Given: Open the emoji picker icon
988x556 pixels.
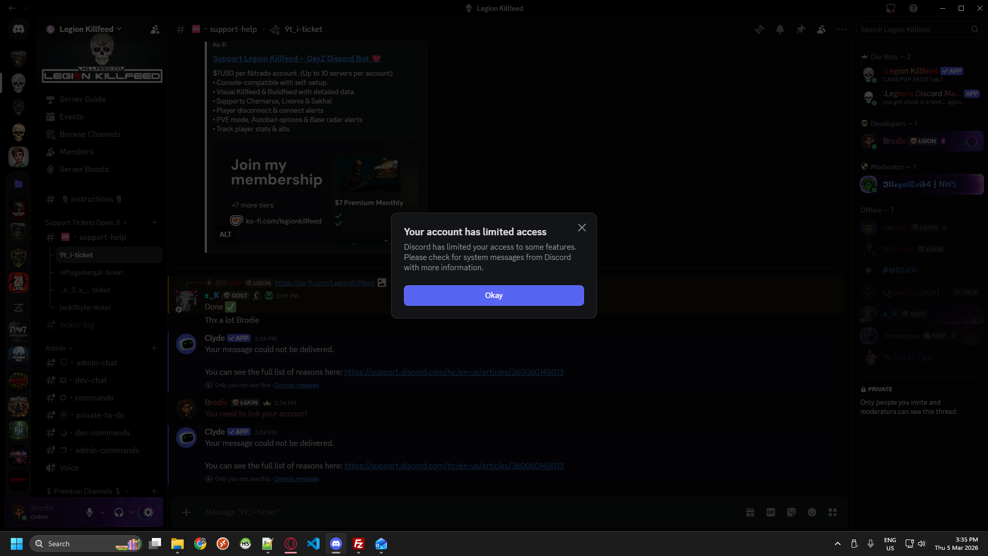Looking at the screenshot, I should click(812, 512).
